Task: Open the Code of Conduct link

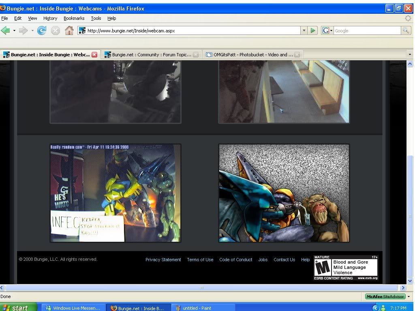Action: (235, 260)
